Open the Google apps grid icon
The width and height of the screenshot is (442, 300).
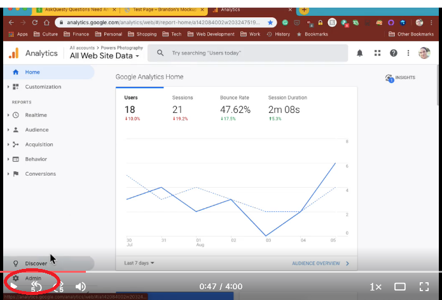click(377, 53)
